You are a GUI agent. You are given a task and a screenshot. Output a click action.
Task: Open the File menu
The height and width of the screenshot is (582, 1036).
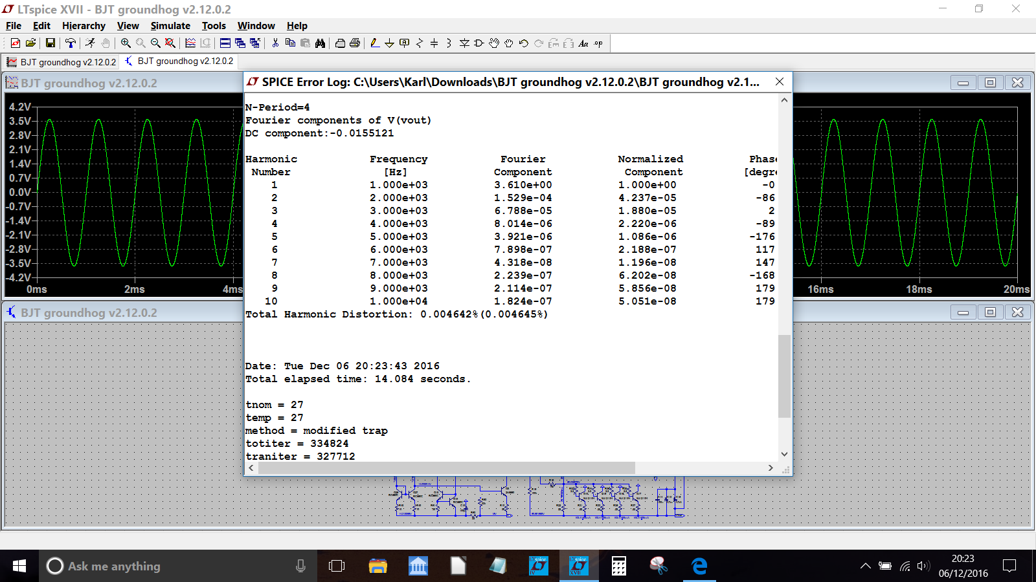coord(14,26)
